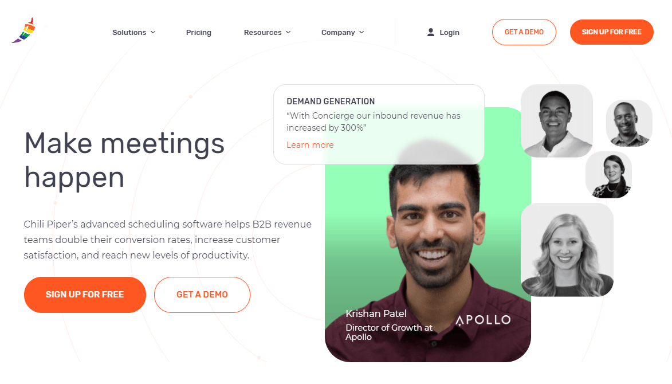This screenshot has height=384, width=672.
Task: Open the Solutions menu item
Action: click(129, 32)
